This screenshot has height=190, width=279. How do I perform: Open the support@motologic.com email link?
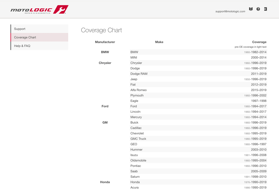(x=230, y=11)
